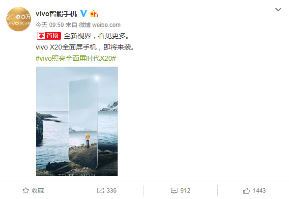Click the star favorite icon
289x199 pixels.
26,191
